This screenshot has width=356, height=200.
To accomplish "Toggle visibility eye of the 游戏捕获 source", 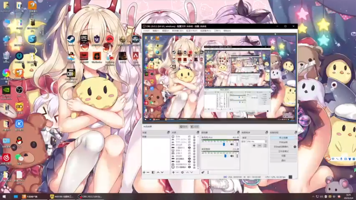I will [x=190, y=159].
